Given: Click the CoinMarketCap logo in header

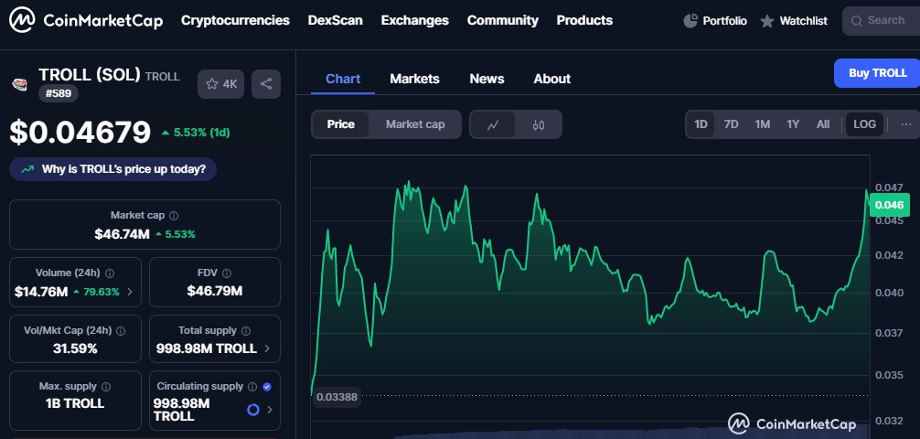Looking at the screenshot, I should point(86,20).
